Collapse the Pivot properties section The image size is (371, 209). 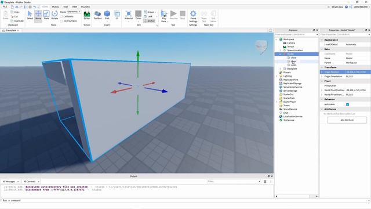click(x=322, y=81)
